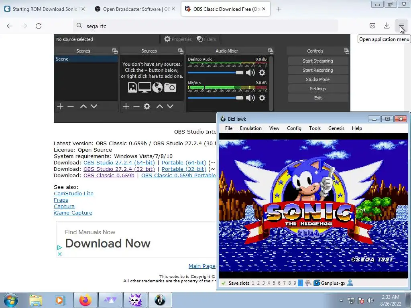Image resolution: width=411 pixels, height=308 pixels.
Task: Show hidden system tray icons arrow
Action: click(341, 300)
